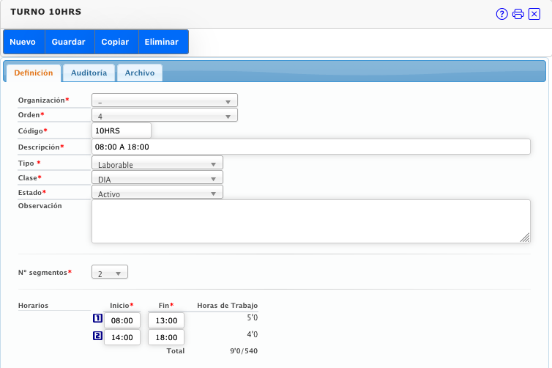Open the Tipo dropdown showing Laborable
The height and width of the screenshot is (368, 552).
(x=157, y=163)
